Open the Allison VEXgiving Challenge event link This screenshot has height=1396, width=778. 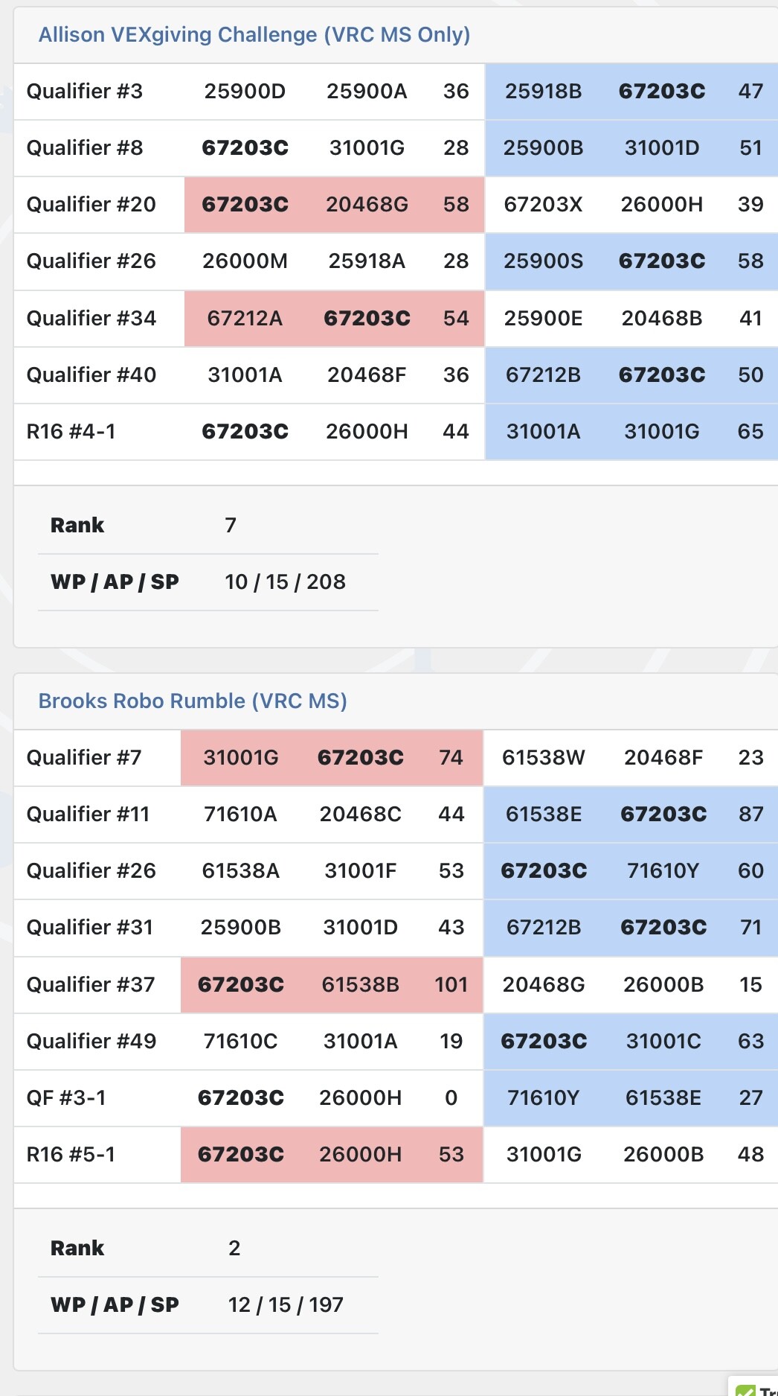254,35
